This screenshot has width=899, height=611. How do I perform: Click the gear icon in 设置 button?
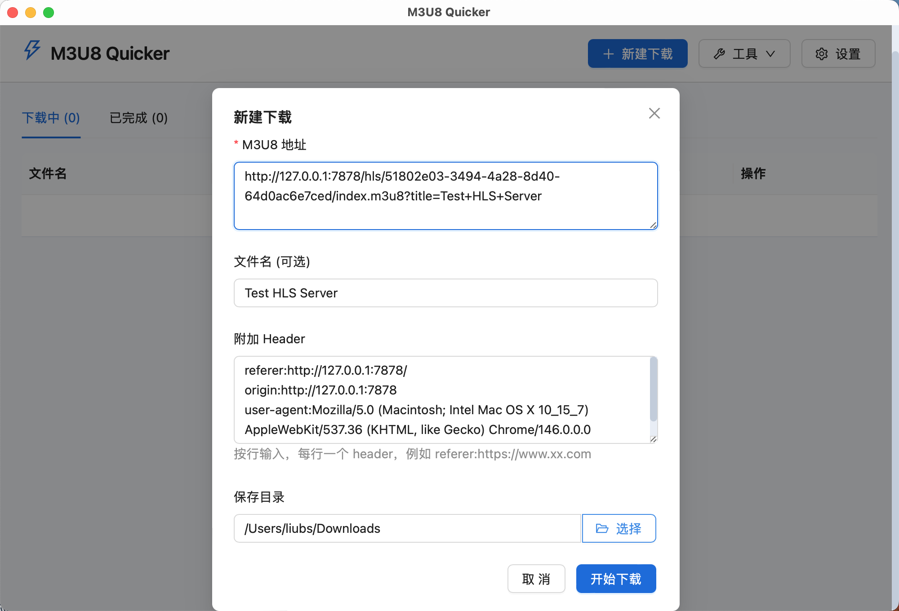(822, 54)
